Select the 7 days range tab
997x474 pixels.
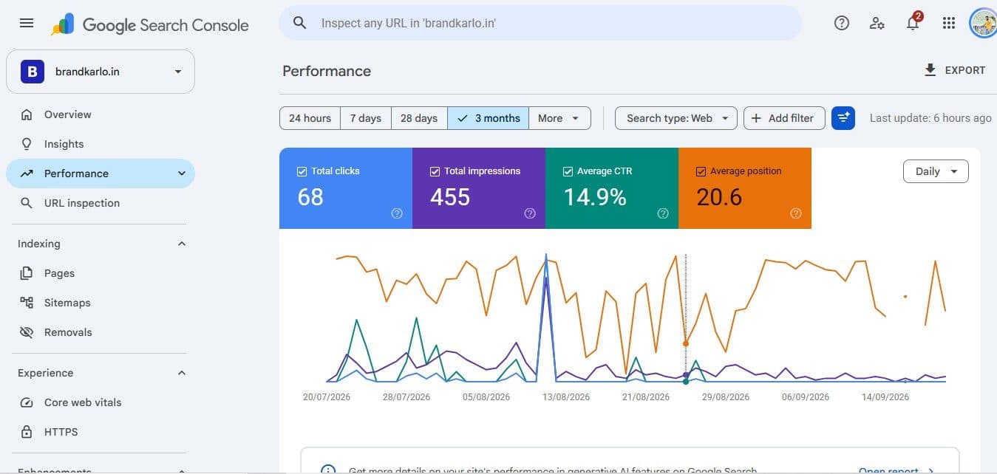(x=366, y=118)
